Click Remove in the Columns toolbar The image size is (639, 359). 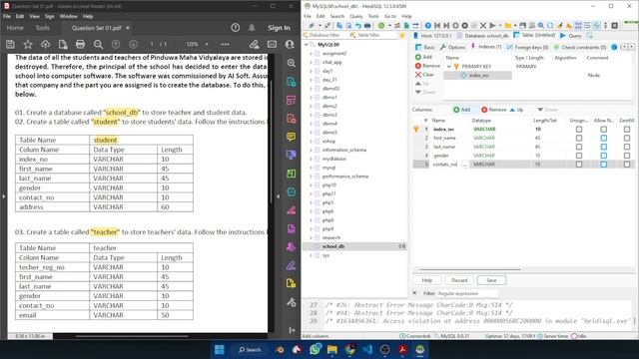click(x=493, y=110)
